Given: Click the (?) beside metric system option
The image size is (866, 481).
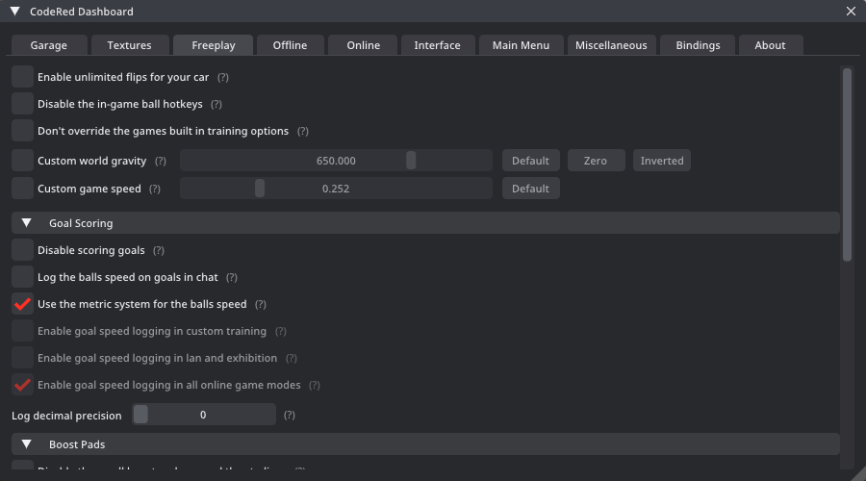Looking at the screenshot, I should [261, 305].
